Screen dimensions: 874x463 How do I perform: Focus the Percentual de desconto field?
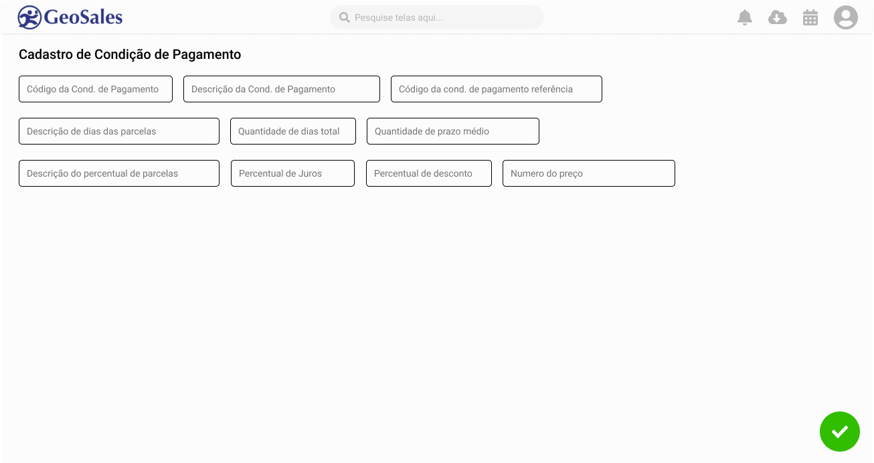coord(429,173)
